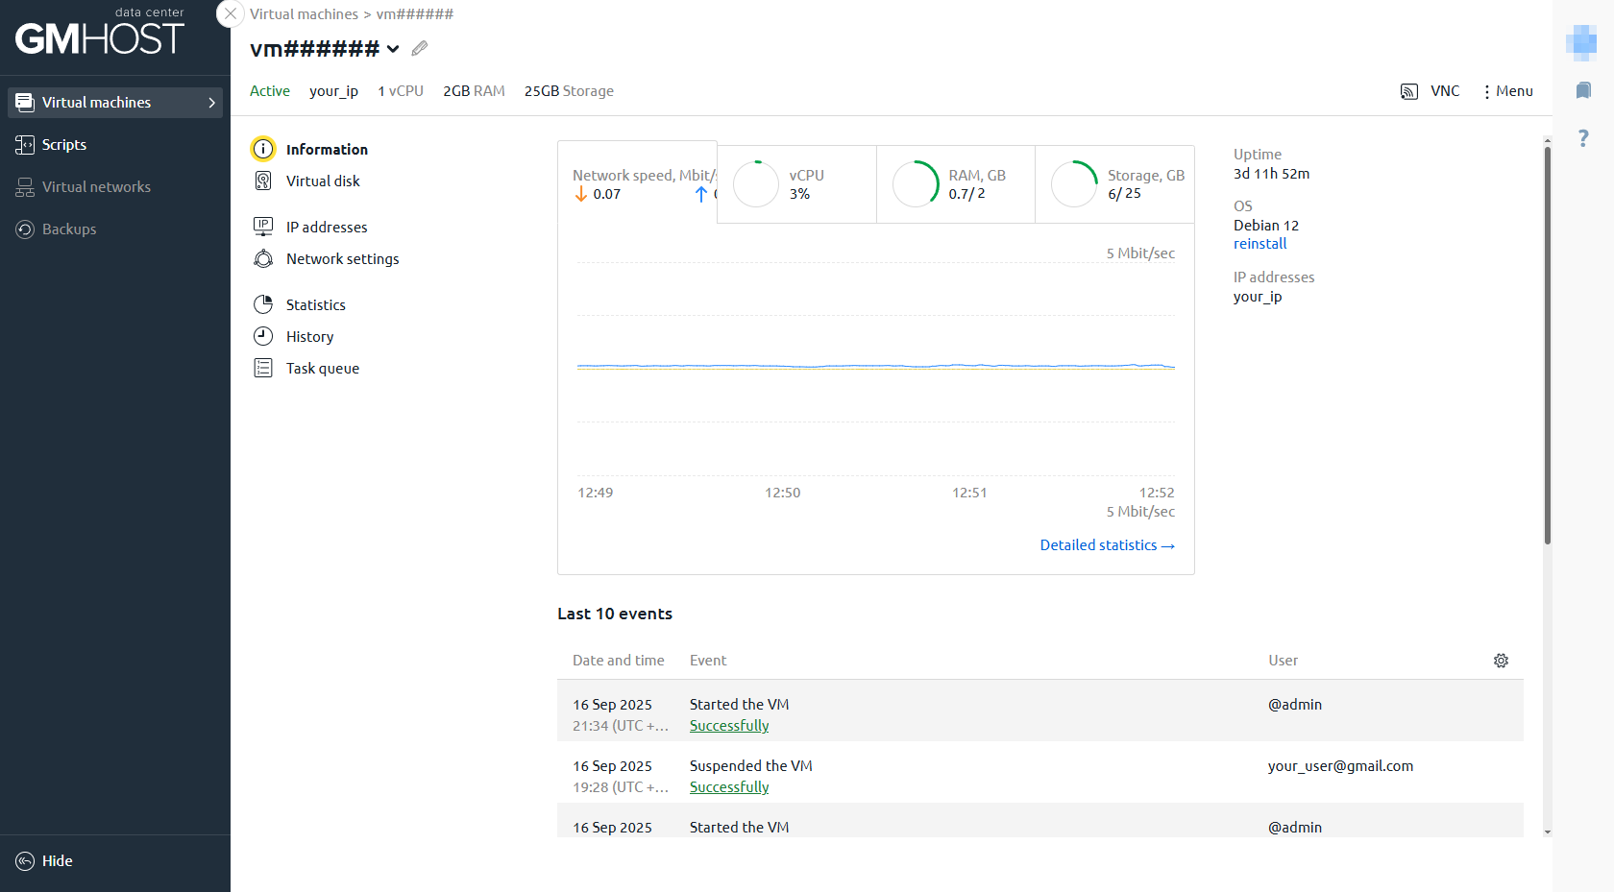Click the pencil icon to rename VM
The height and width of the screenshot is (892, 1614).
pos(420,48)
